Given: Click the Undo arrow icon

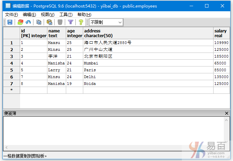Looking at the screenshot, I should [28, 22].
